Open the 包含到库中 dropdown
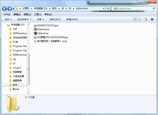158x115 pixels. (x=24, y=19)
